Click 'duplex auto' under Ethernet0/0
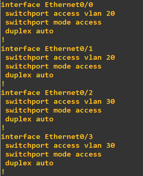 [29, 31]
